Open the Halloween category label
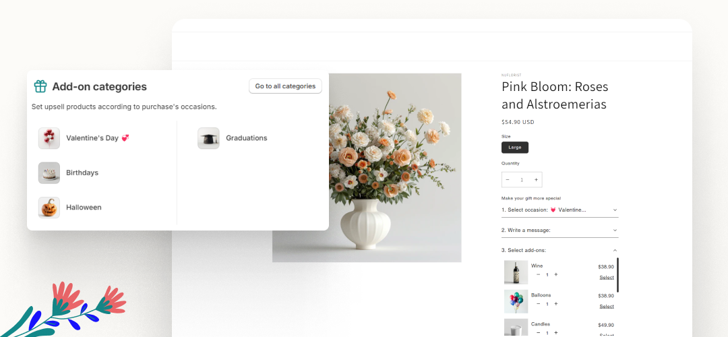The image size is (728, 337). 84,208
